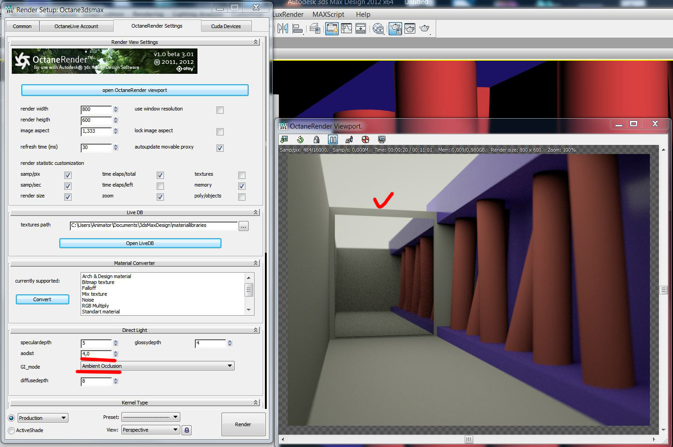The height and width of the screenshot is (447, 673).
Task: Click the render width input field
Action: [96, 110]
